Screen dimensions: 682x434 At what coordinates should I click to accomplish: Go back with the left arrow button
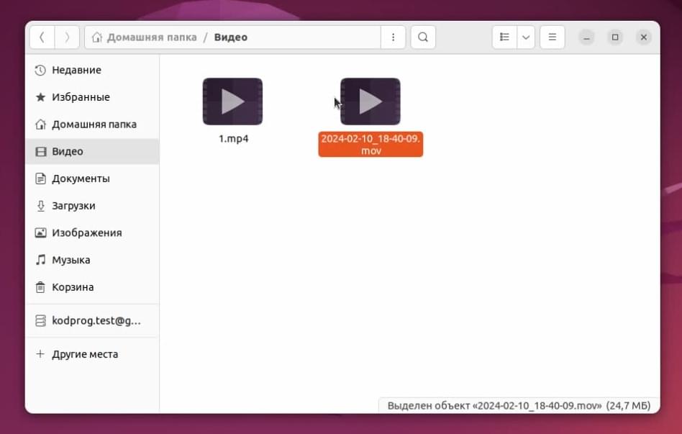(42, 37)
